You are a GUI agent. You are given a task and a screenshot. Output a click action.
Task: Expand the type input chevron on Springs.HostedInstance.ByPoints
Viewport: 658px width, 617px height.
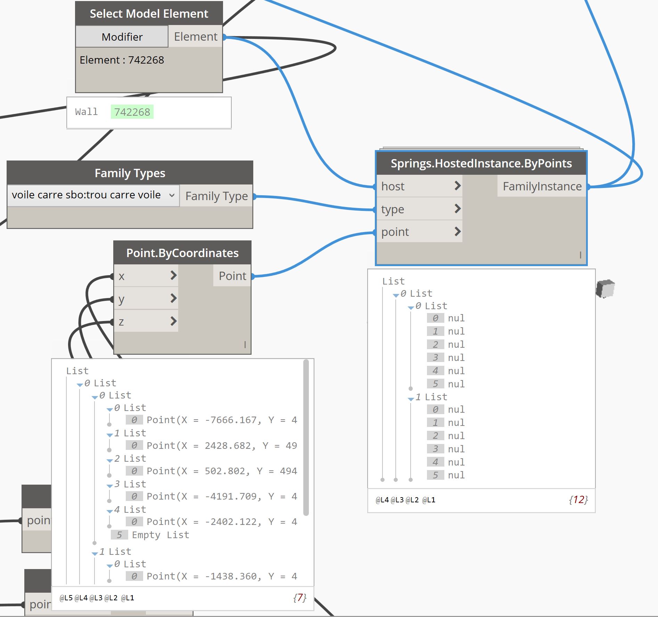458,209
